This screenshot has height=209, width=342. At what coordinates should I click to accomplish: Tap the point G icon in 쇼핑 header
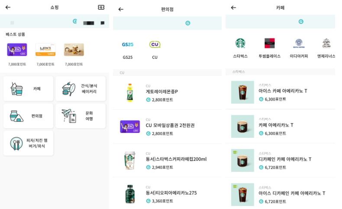[75, 21]
